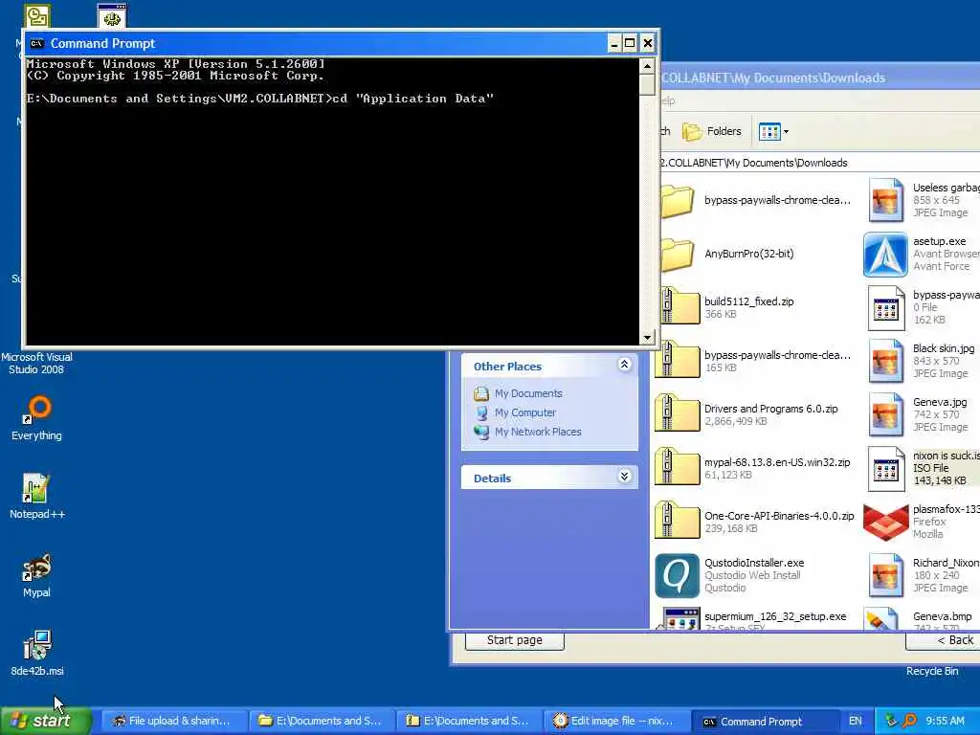Viewport: 980px width, 735px height.
Task: Select the Geneva.bmp image icon
Action: [x=882, y=619]
